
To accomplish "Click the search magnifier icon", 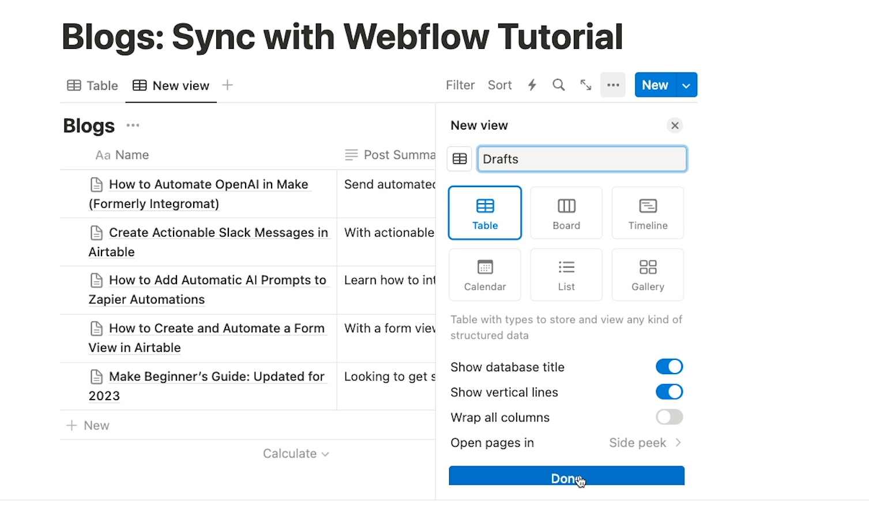I will pyautogui.click(x=558, y=85).
